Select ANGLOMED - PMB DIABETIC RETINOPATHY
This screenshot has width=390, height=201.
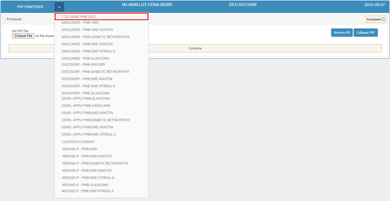click(96, 37)
